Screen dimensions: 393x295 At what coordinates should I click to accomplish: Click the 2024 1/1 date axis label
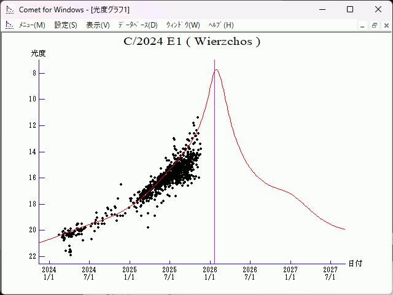point(49,273)
